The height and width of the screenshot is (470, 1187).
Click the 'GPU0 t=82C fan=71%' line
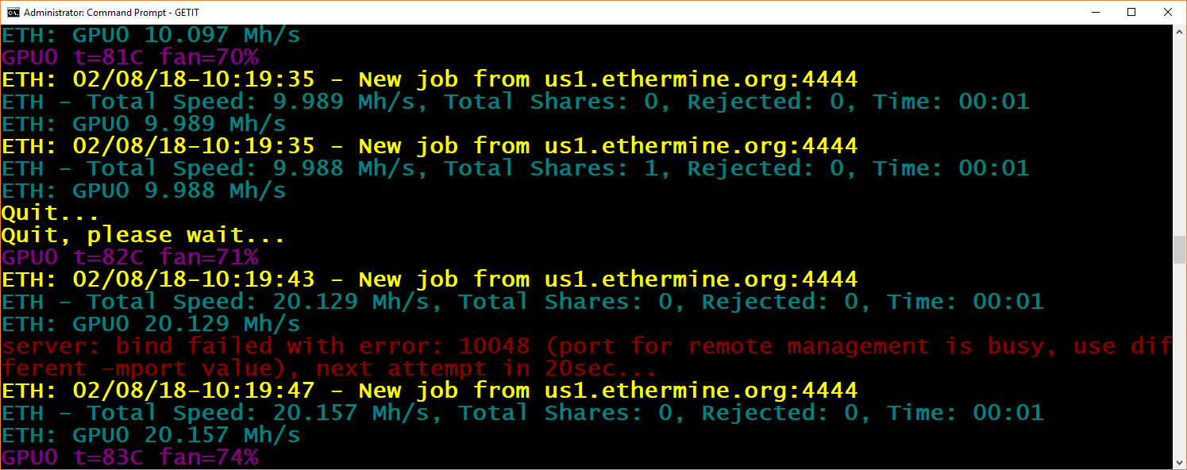[x=129, y=257]
